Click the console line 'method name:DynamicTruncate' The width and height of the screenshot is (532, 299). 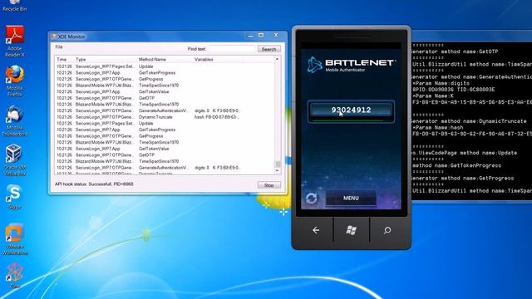[x=469, y=121]
